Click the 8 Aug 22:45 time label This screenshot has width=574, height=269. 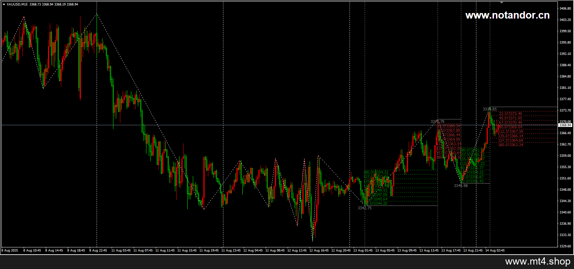[x=98, y=250]
